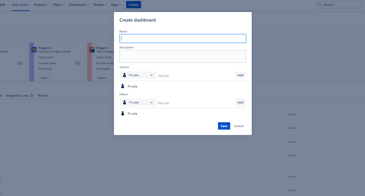Screen dimensions: 365x196
Task: Click the Project 1 avatar icon
Action: click(x=92, y=50)
